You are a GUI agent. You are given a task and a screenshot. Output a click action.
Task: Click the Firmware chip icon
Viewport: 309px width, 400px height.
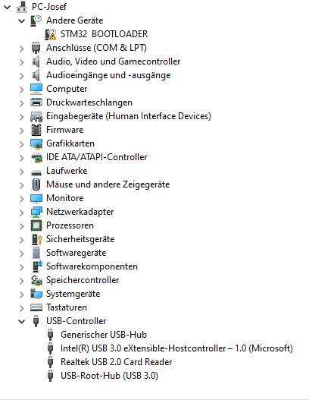coord(36,130)
